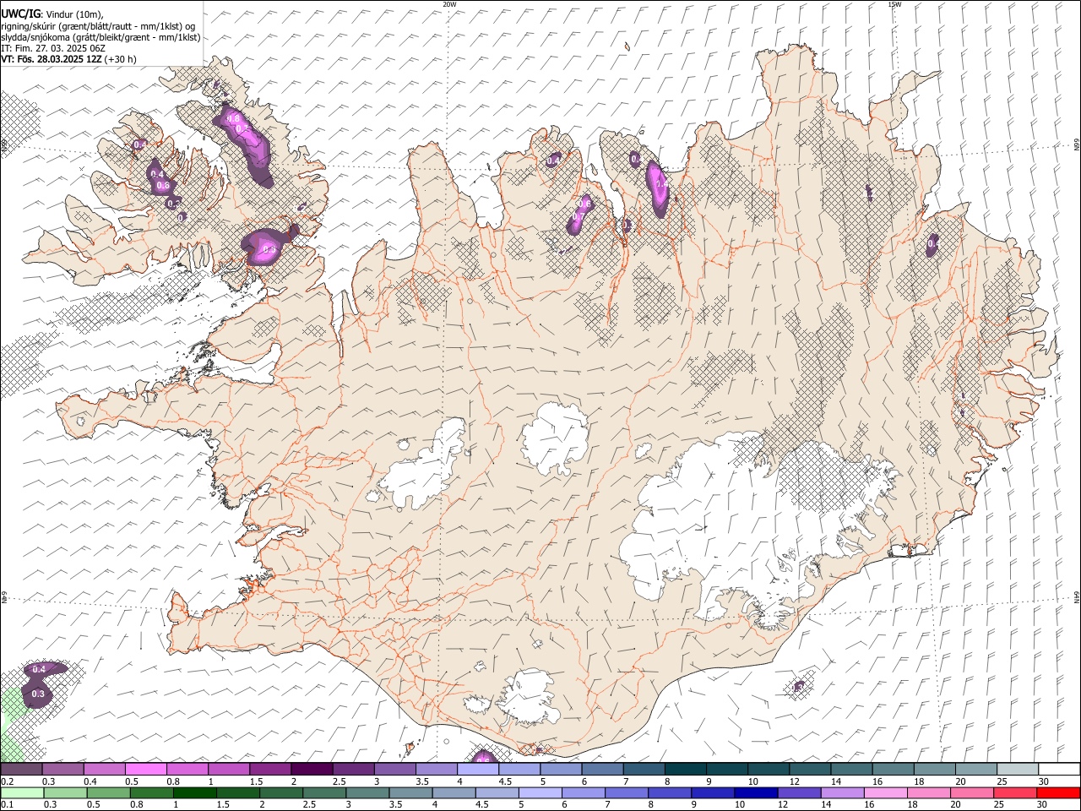The image size is (1081, 811).
Task: Select the lower legend swatch labeled 0.3
Action: [65, 792]
